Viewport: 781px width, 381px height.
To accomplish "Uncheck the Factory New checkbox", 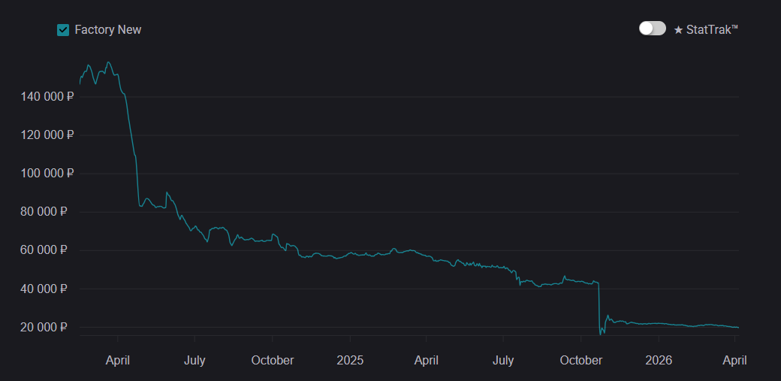I will [x=63, y=30].
